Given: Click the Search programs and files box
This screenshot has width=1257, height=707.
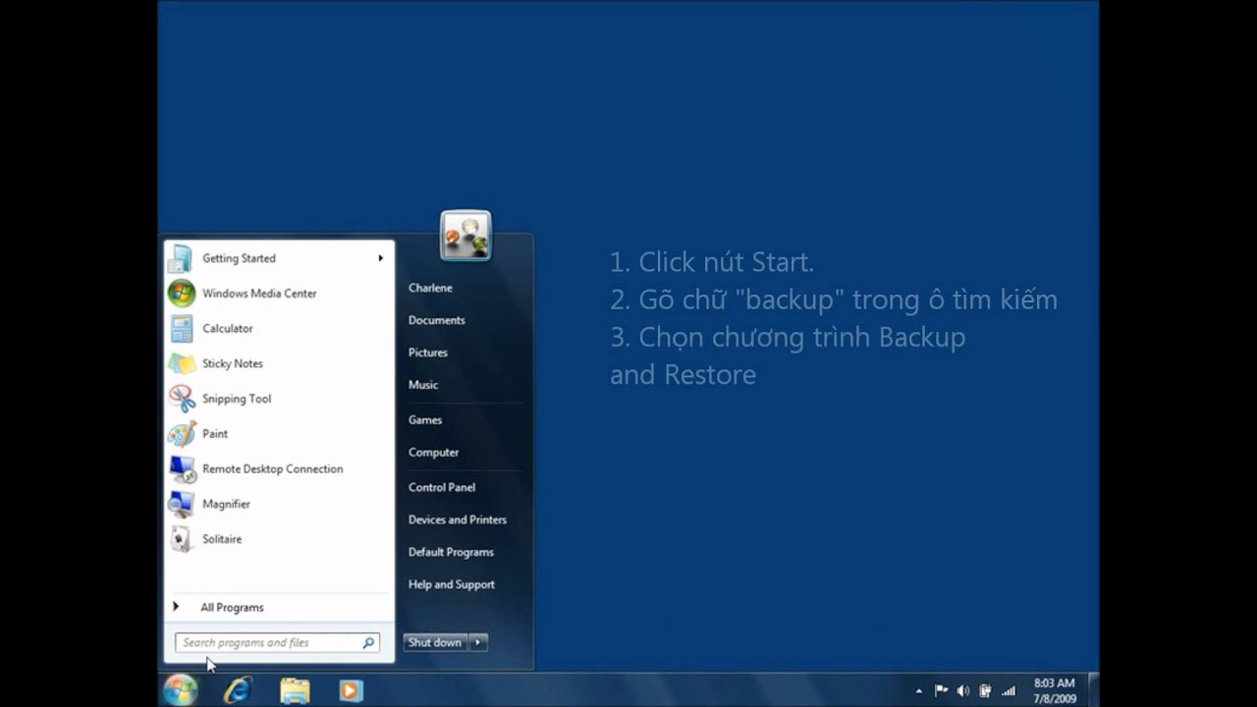Looking at the screenshot, I should (x=277, y=643).
